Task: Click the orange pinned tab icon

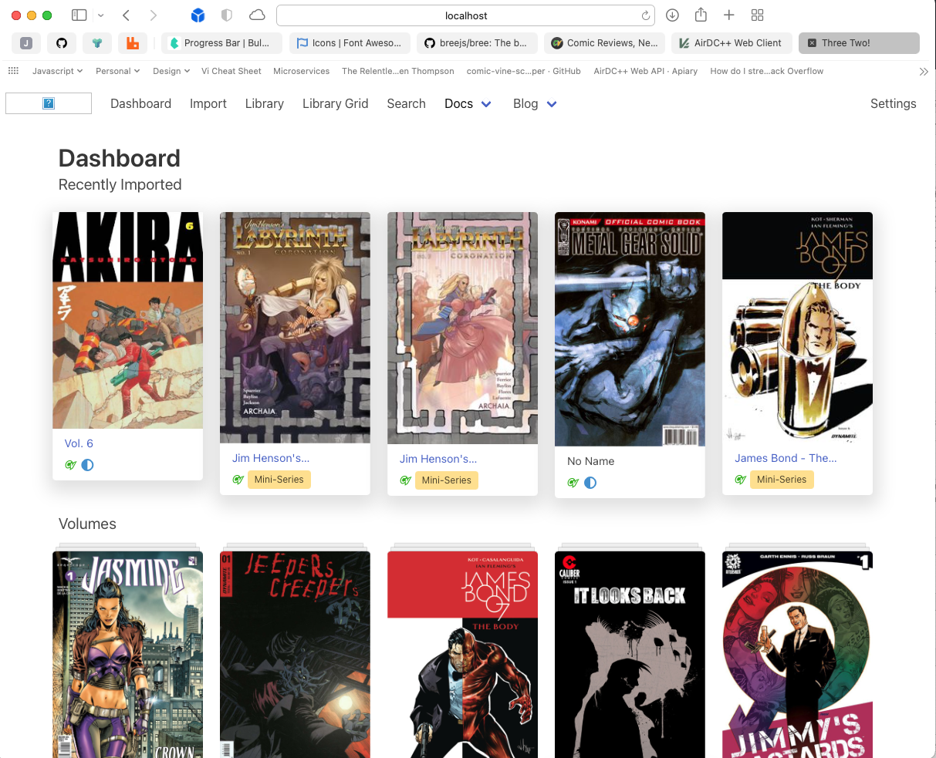Action: pos(133,43)
